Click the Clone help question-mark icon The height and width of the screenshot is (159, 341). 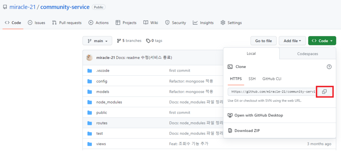click(x=329, y=67)
